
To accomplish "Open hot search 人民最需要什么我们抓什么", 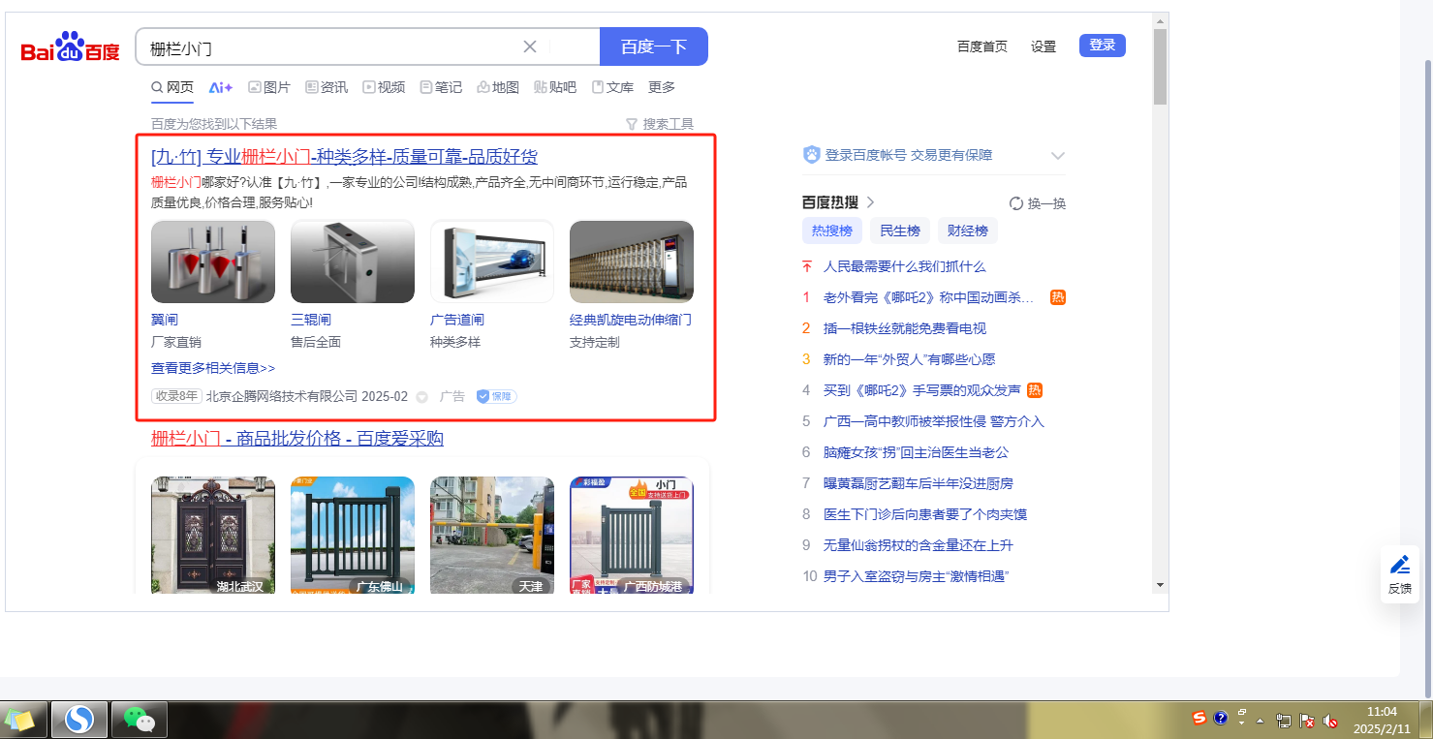I will pyautogui.click(x=904, y=266).
